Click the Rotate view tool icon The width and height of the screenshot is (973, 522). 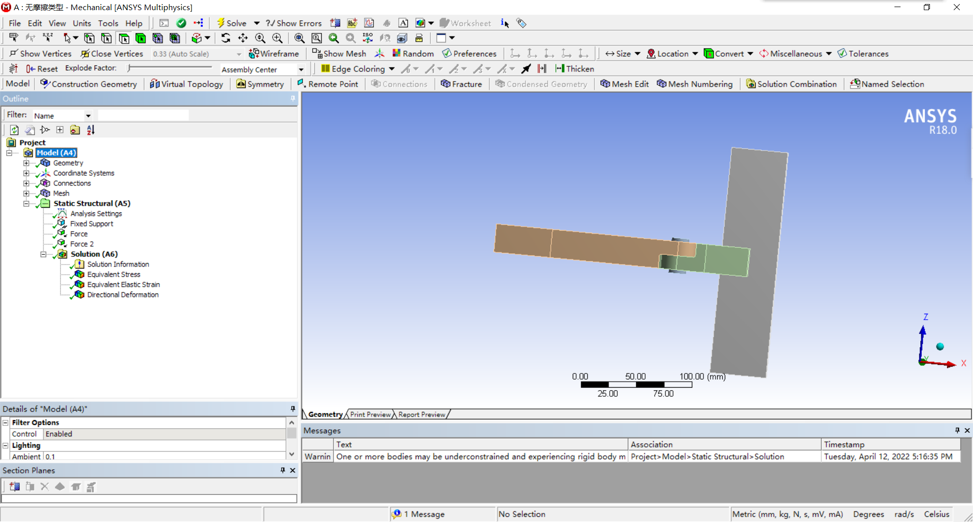click(226, 38)
